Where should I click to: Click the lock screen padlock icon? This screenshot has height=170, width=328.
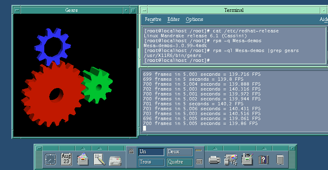(131, 151)
